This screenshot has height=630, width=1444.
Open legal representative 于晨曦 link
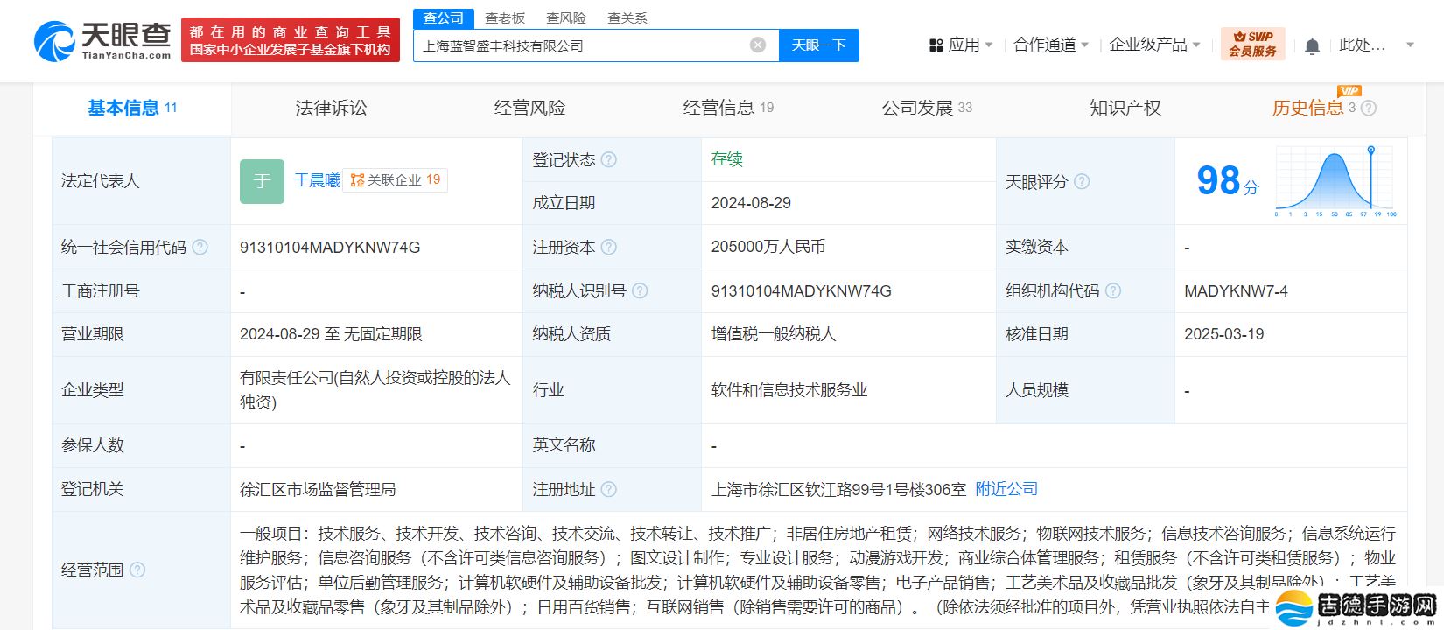coord(317,180)
